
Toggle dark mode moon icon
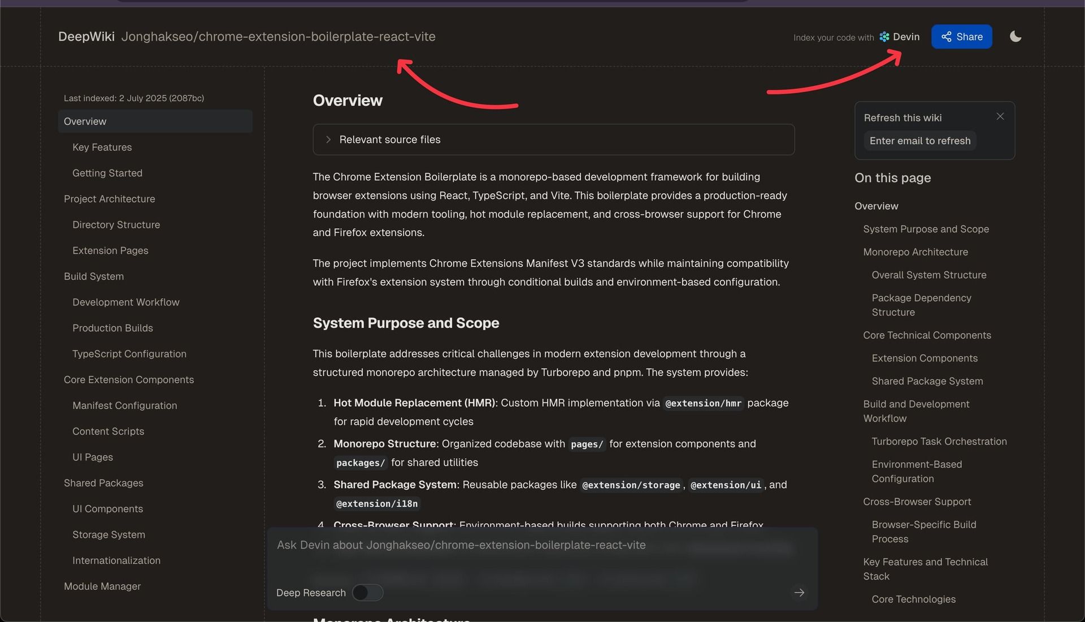(x=1015, y=37)
